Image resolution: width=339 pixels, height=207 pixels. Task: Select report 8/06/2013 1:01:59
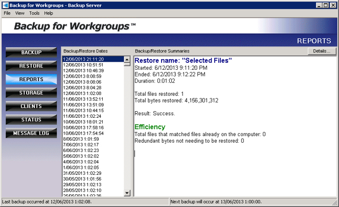pyautogui.click(x=93, y=139)
